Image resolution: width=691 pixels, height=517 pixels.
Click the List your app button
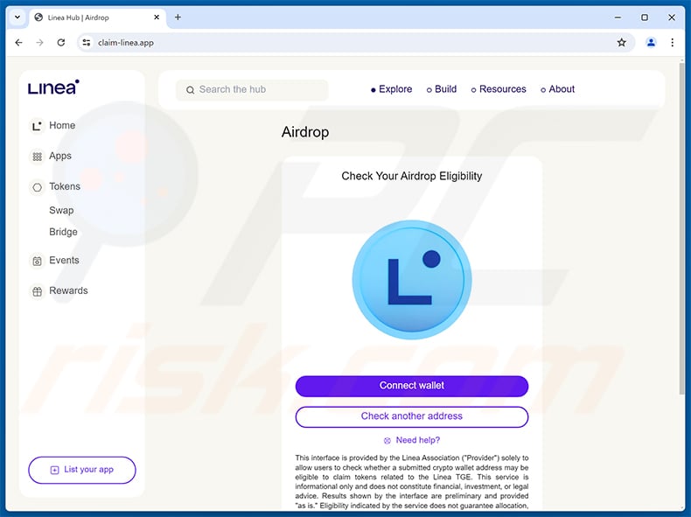[82, 470]
